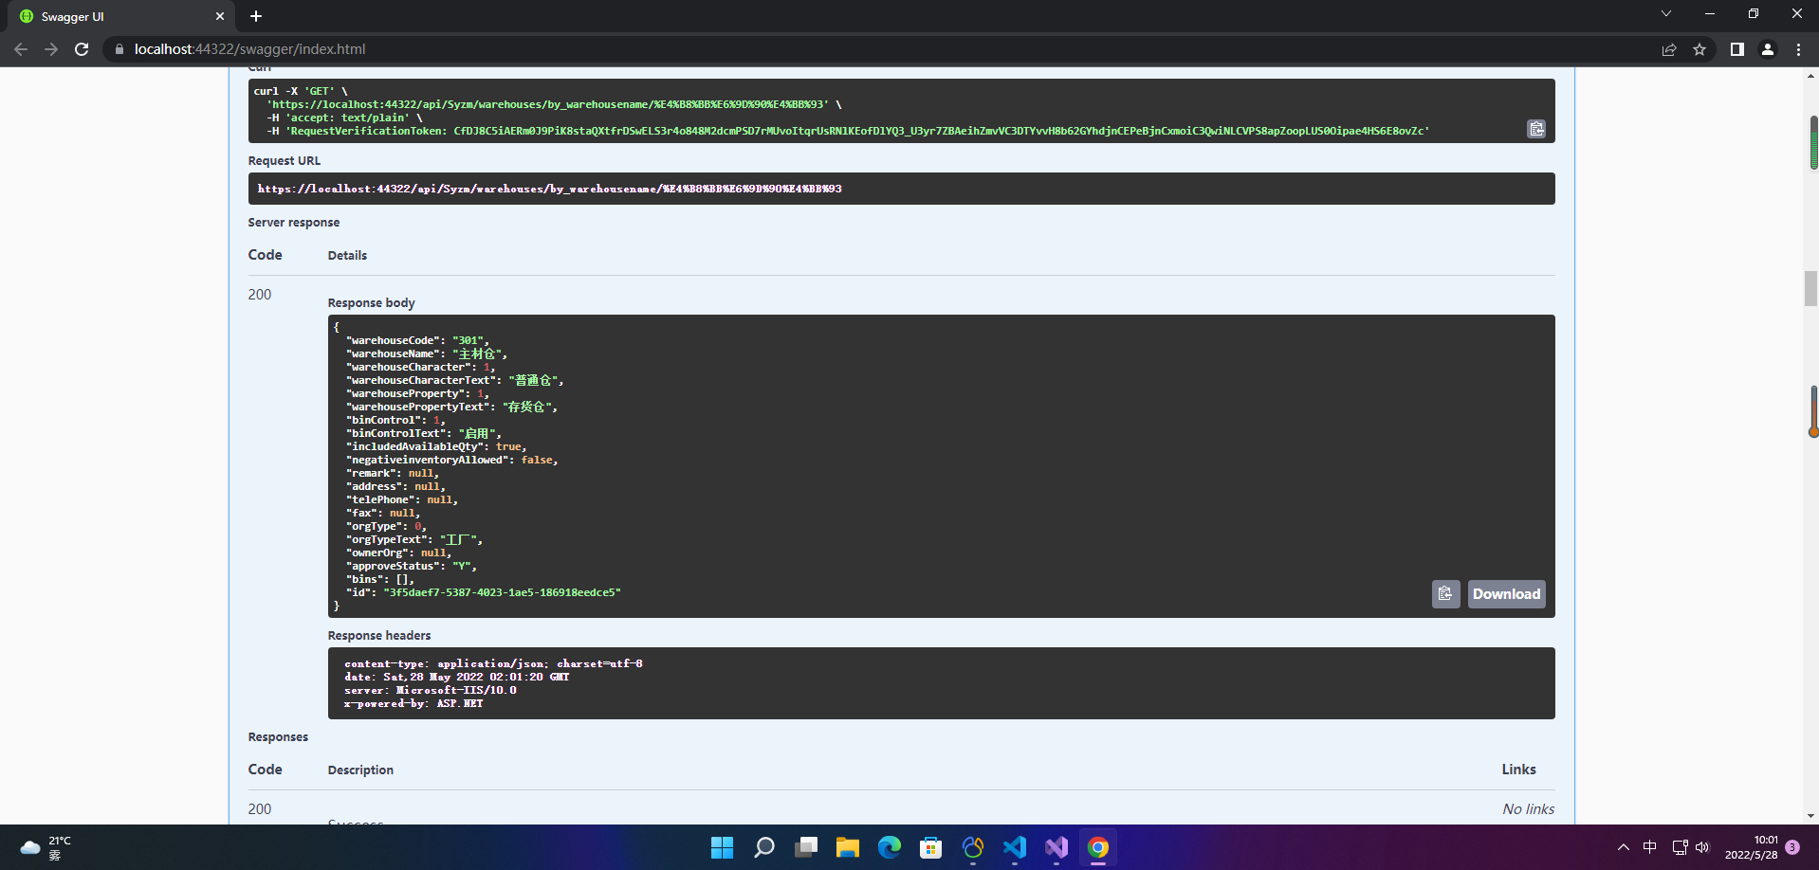Image resolution: width=1819 pixels, height=870 pixels.
Task: Select the Request URL text box
Action: tap(901, 189)
